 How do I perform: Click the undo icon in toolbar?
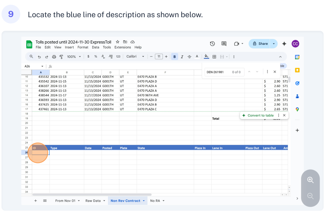click(x=39, y=57)
